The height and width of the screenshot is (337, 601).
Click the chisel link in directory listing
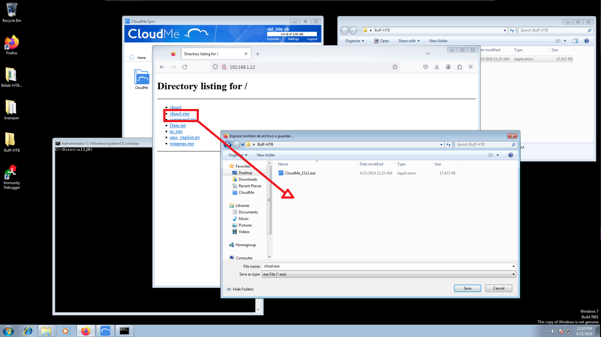[x=176, y=107]
